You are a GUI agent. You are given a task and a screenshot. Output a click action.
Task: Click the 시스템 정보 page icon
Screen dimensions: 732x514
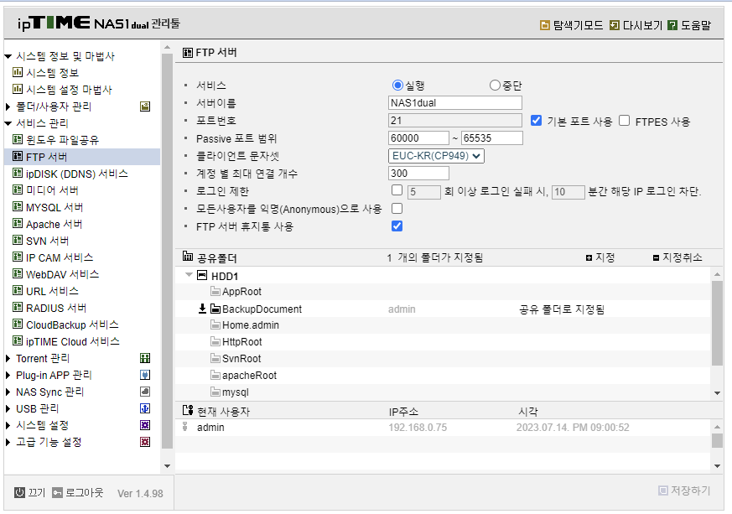18,72
